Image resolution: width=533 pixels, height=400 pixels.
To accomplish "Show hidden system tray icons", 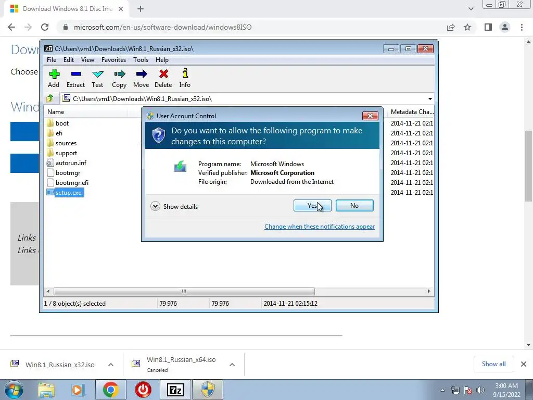I will click(x=442, y=390).
